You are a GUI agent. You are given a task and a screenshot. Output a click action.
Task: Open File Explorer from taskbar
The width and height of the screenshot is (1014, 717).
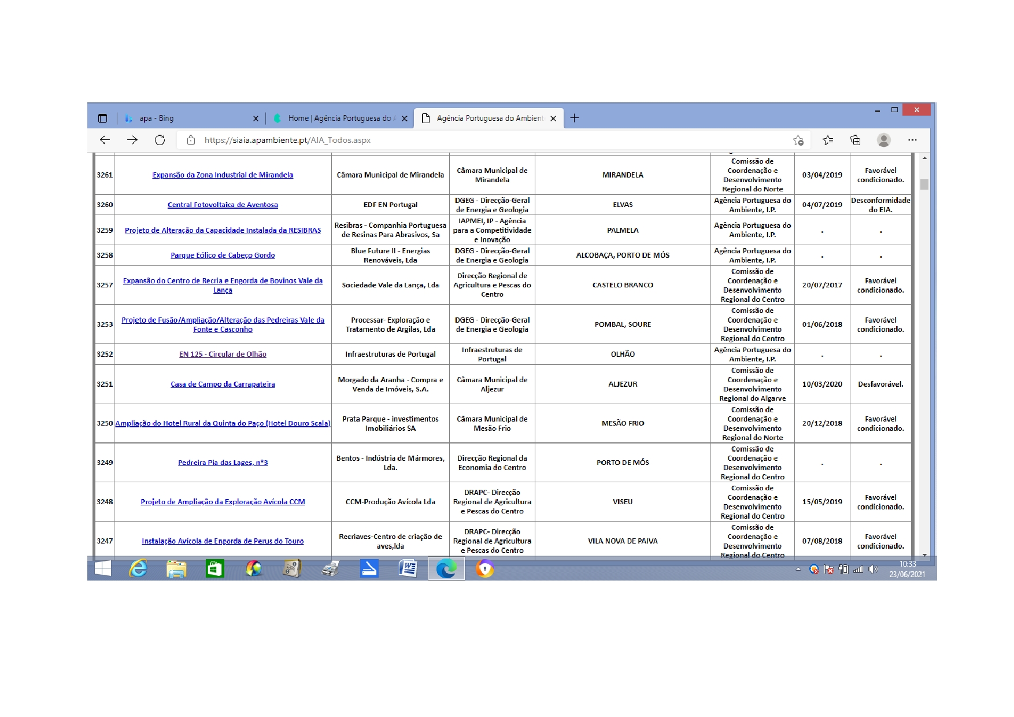(x=176, y=569)
